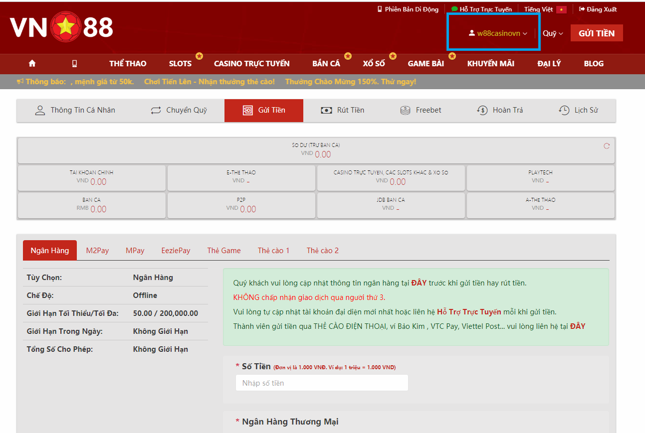Select Thẻ cào 1 tab

pos(273,250)
